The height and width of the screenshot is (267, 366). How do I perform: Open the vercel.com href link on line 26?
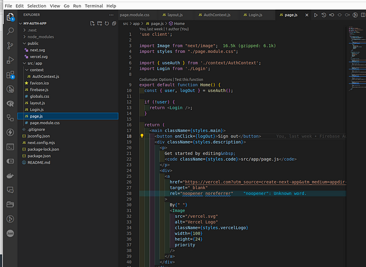click(266, 182)
